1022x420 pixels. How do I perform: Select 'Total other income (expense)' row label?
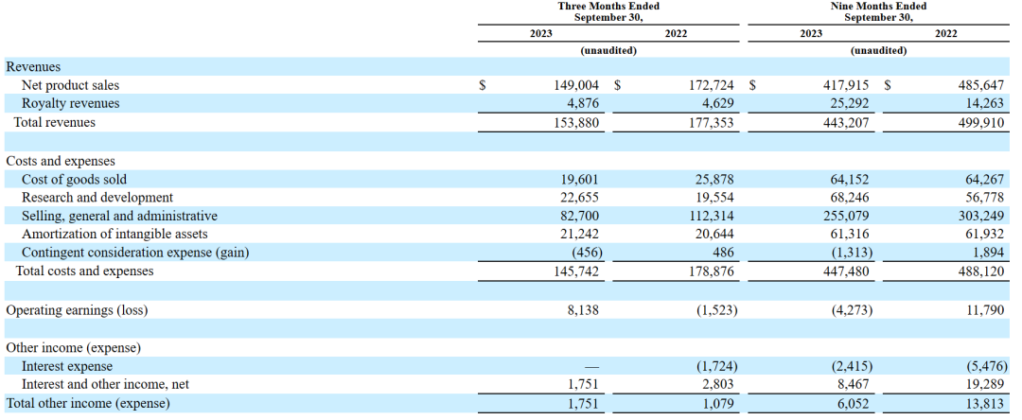88,404
